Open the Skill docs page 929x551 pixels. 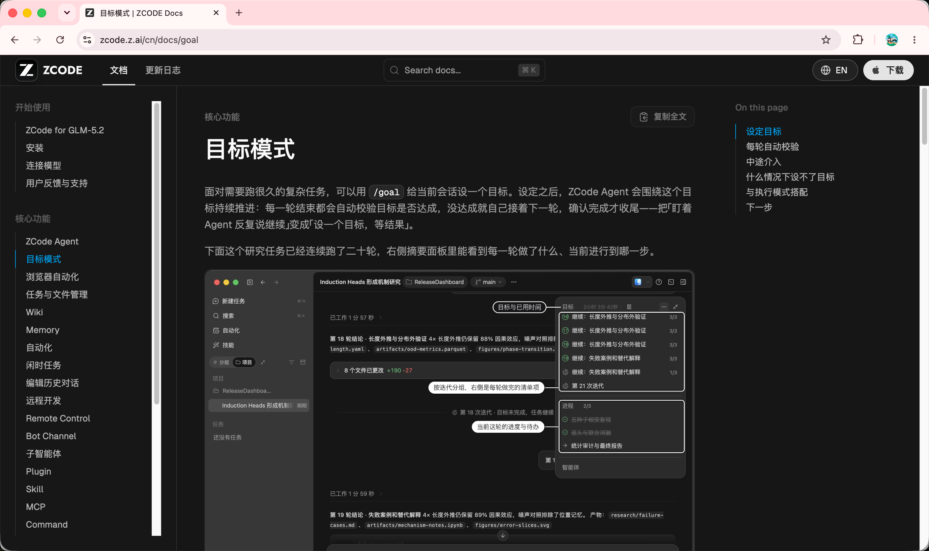(34, 489)
